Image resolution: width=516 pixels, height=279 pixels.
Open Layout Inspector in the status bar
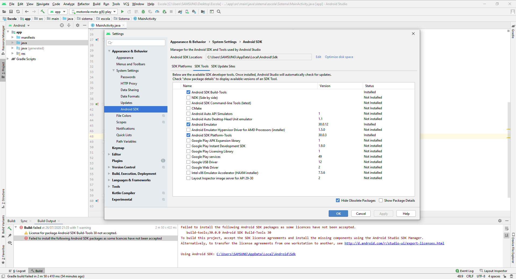[494, 271]
